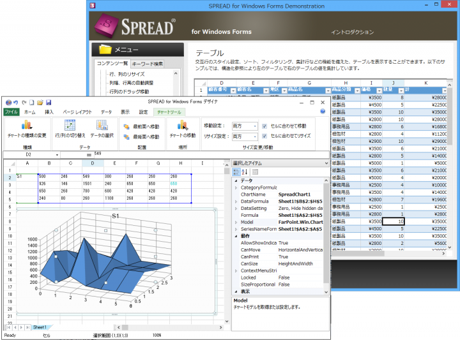Click the Undo icon in designer title bar
The width and height of the screenshot is (460, 340).
tap(16, 103)
